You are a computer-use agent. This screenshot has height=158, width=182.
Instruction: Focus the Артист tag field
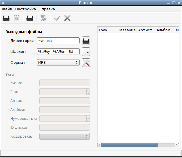(x=64, y=101)
